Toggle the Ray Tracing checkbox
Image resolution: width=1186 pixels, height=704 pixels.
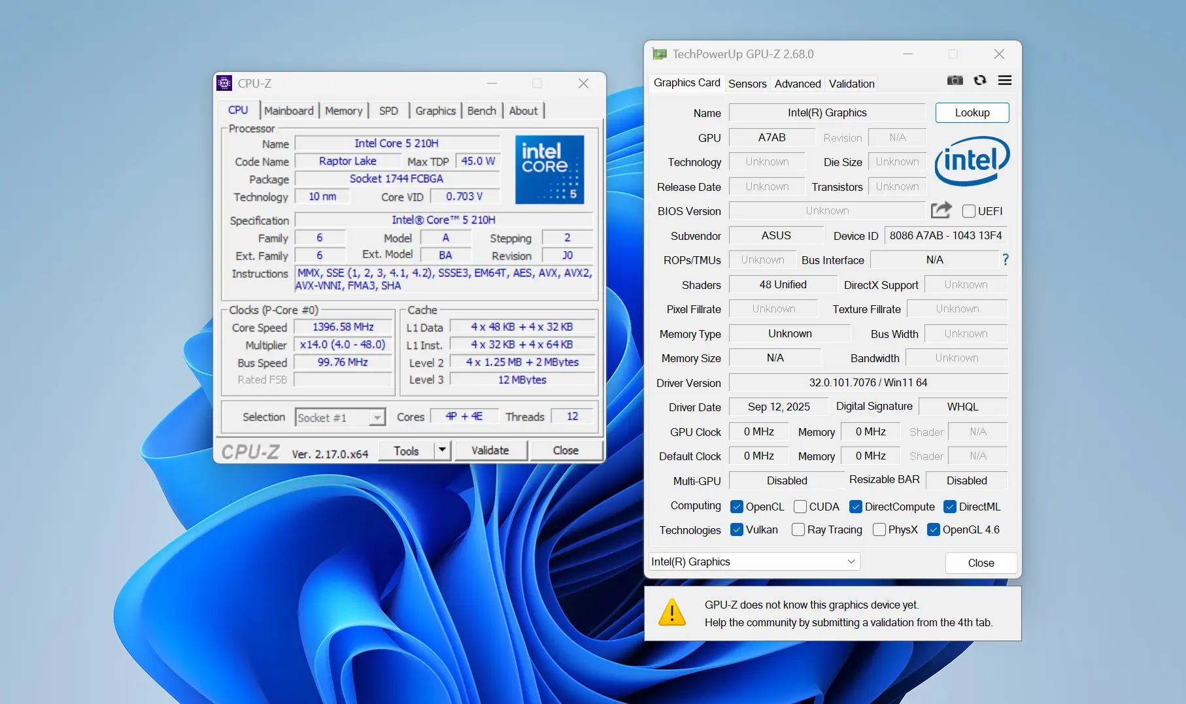pyautogui.click(x=798, y=529)
